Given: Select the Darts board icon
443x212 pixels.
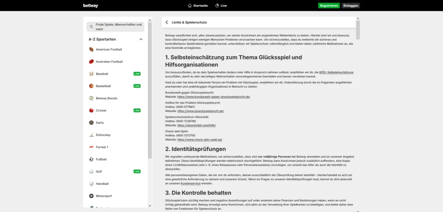Looking at the screenshot, I should click(91, 123).
